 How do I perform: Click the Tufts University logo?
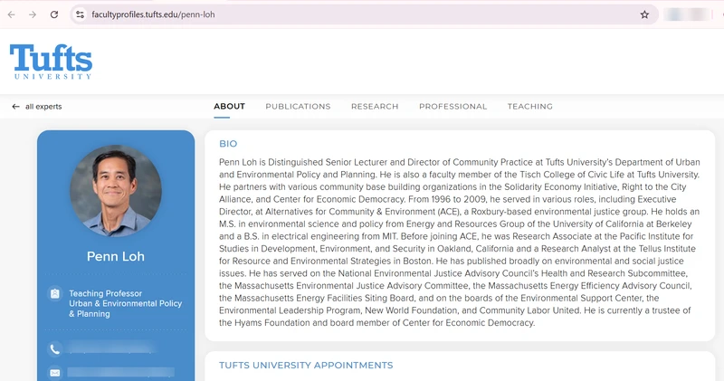[51, 62]
